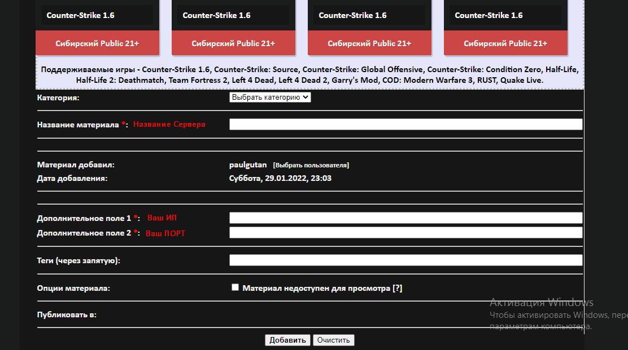Screen dimensions: 628x350
Task: Open the "Выбрать категорию" dropdown
Action: point(270,97)
